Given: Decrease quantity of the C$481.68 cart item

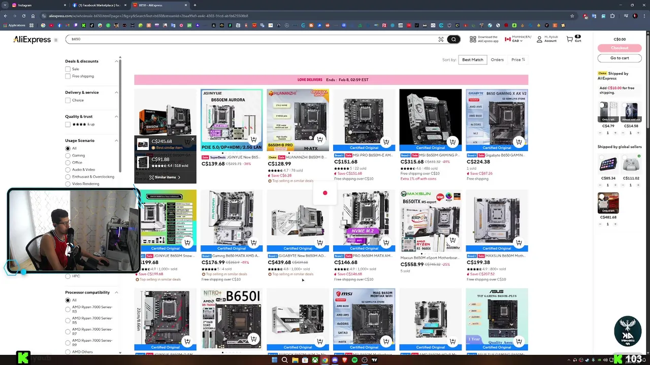Looking at the screenshot, I should (x=600, y=224).
